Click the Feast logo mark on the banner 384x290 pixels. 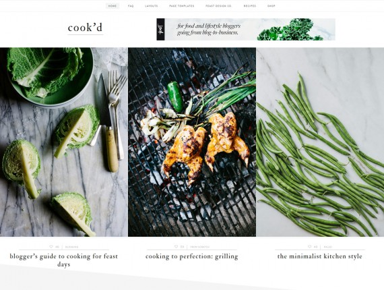coord(160,30)
